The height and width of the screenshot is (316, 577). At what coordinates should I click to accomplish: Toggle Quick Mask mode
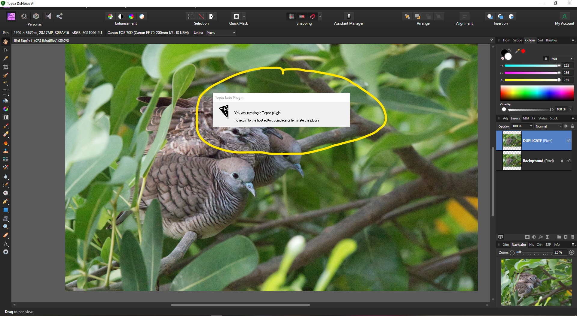coord(237,17)
